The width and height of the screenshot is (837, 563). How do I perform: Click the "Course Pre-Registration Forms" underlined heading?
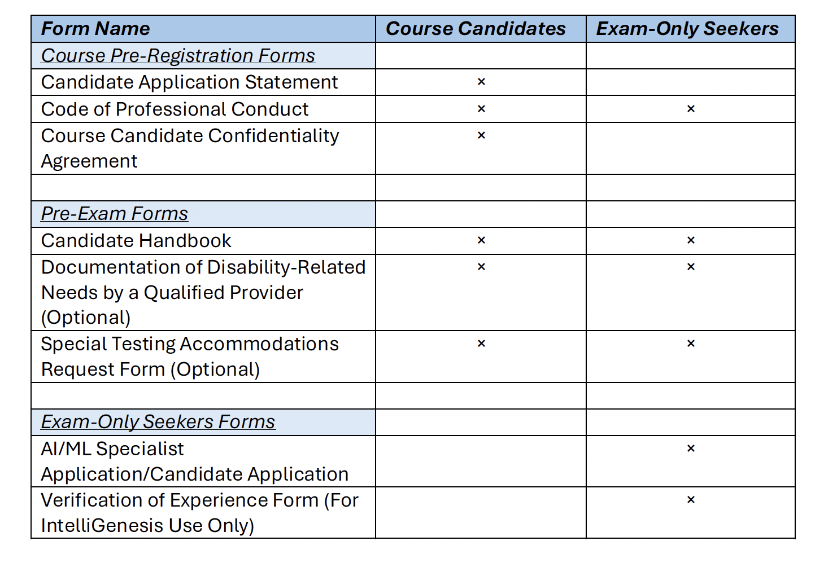(178, 55)
